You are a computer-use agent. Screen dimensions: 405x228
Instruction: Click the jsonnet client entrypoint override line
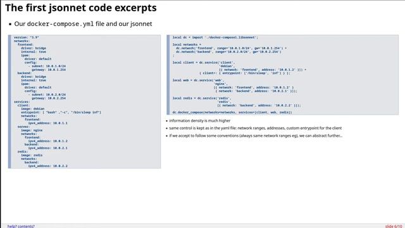point(245,73)
